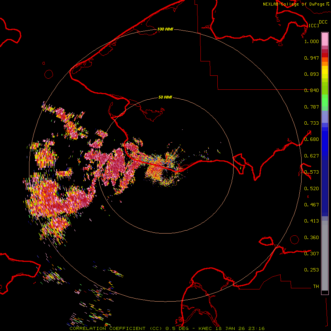Click the 0.627 scale value
The image size is (331, 331).
[312, 156]
